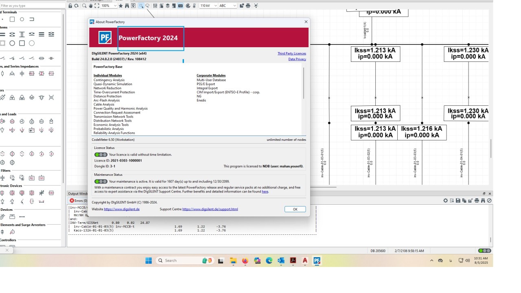Click the OK button in About dialog
Viewport: 521px width, 293px height.
[x=295, y=209]
